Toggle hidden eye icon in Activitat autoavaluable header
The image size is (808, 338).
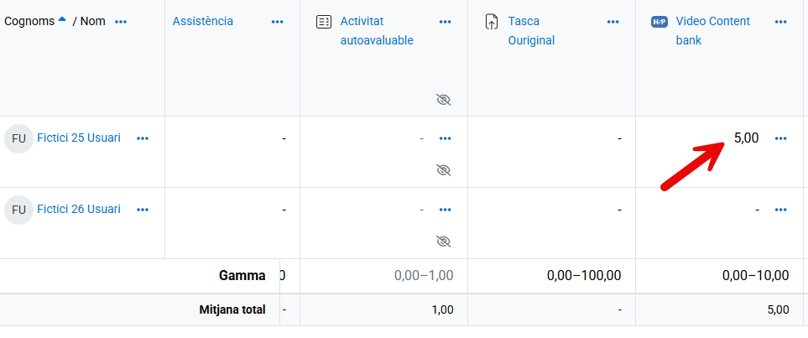[x=444, y=100]
